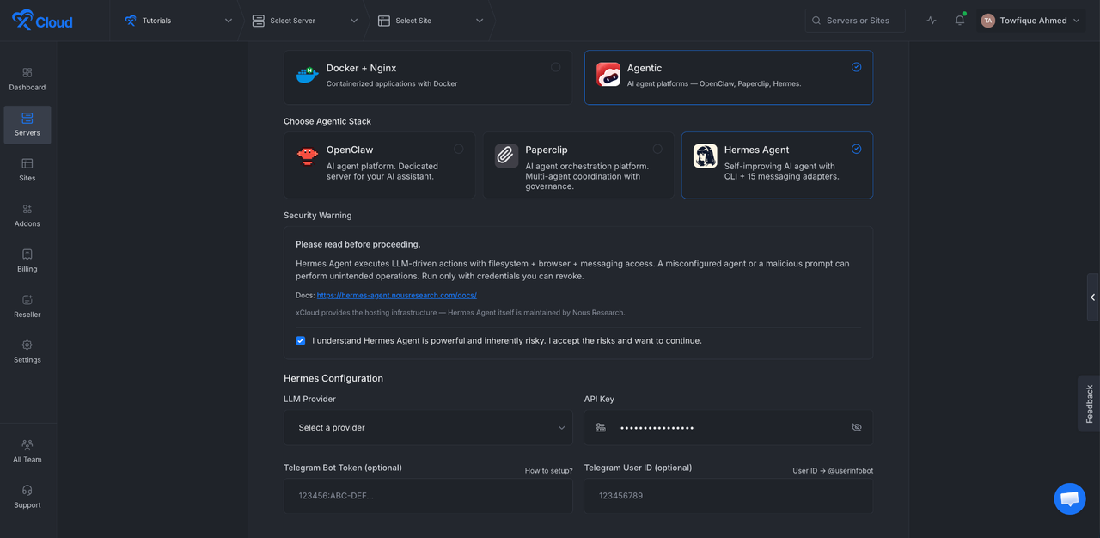Go to Sites in the sidebar

(x=27, y=170)
